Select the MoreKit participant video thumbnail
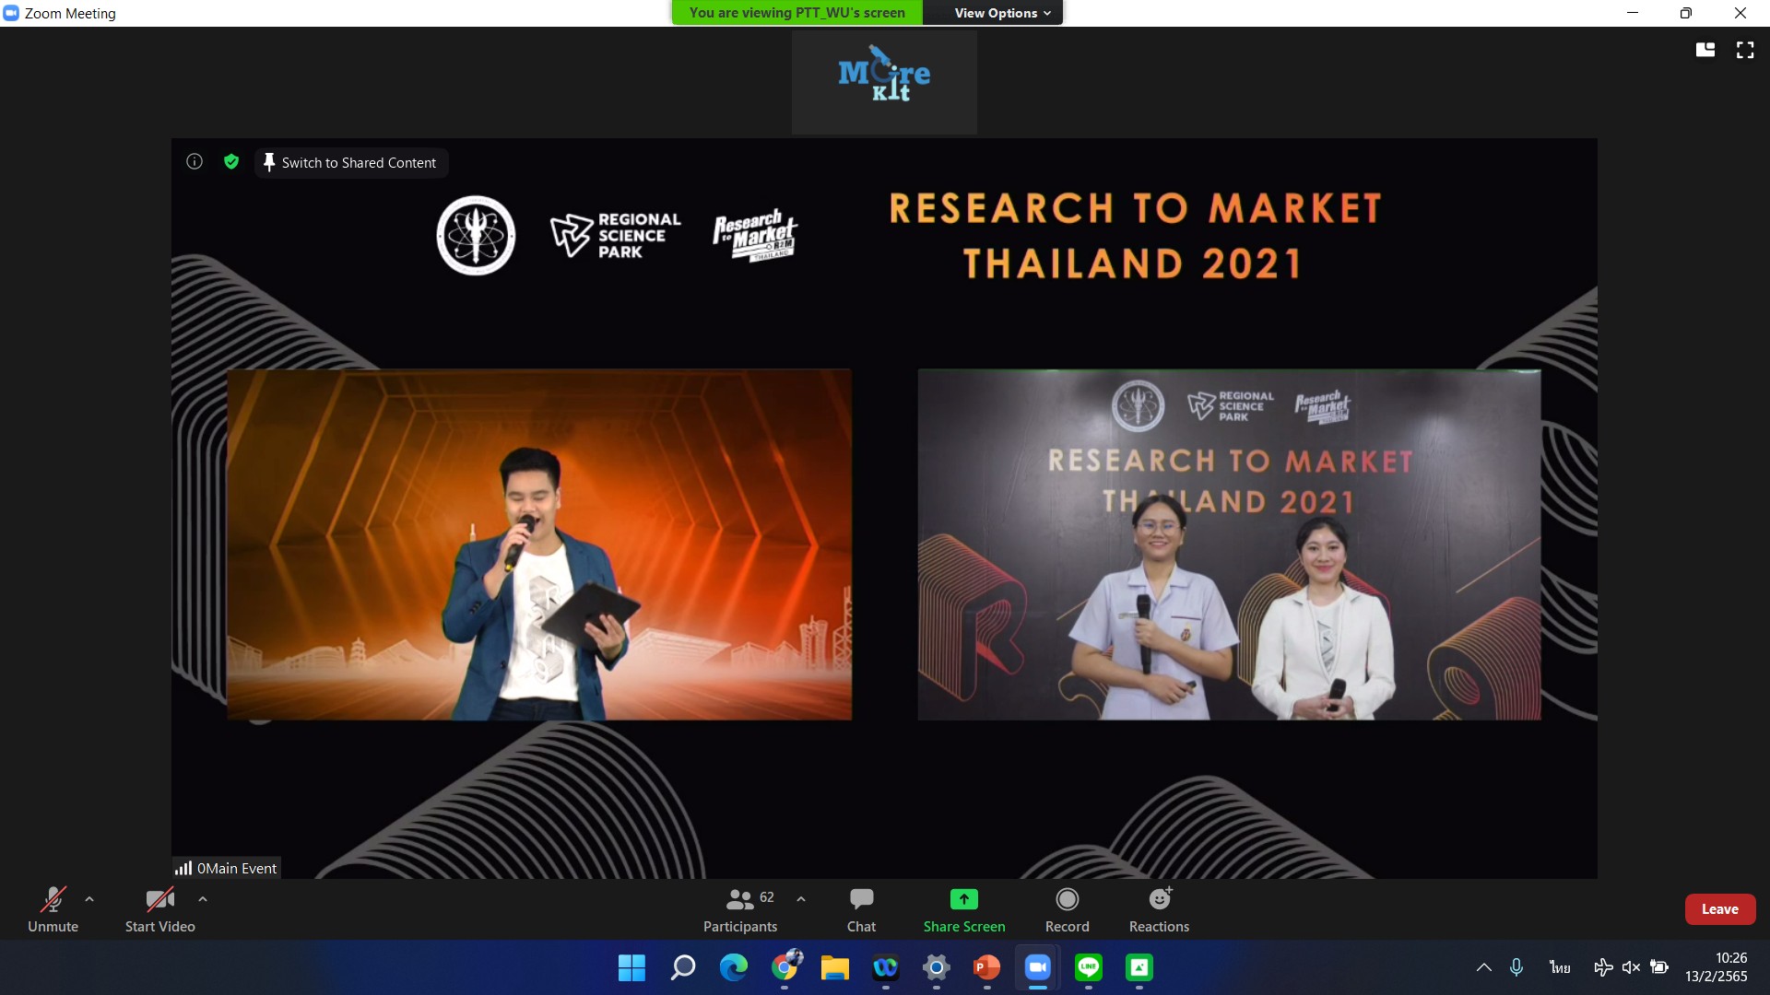 point(884,81)
